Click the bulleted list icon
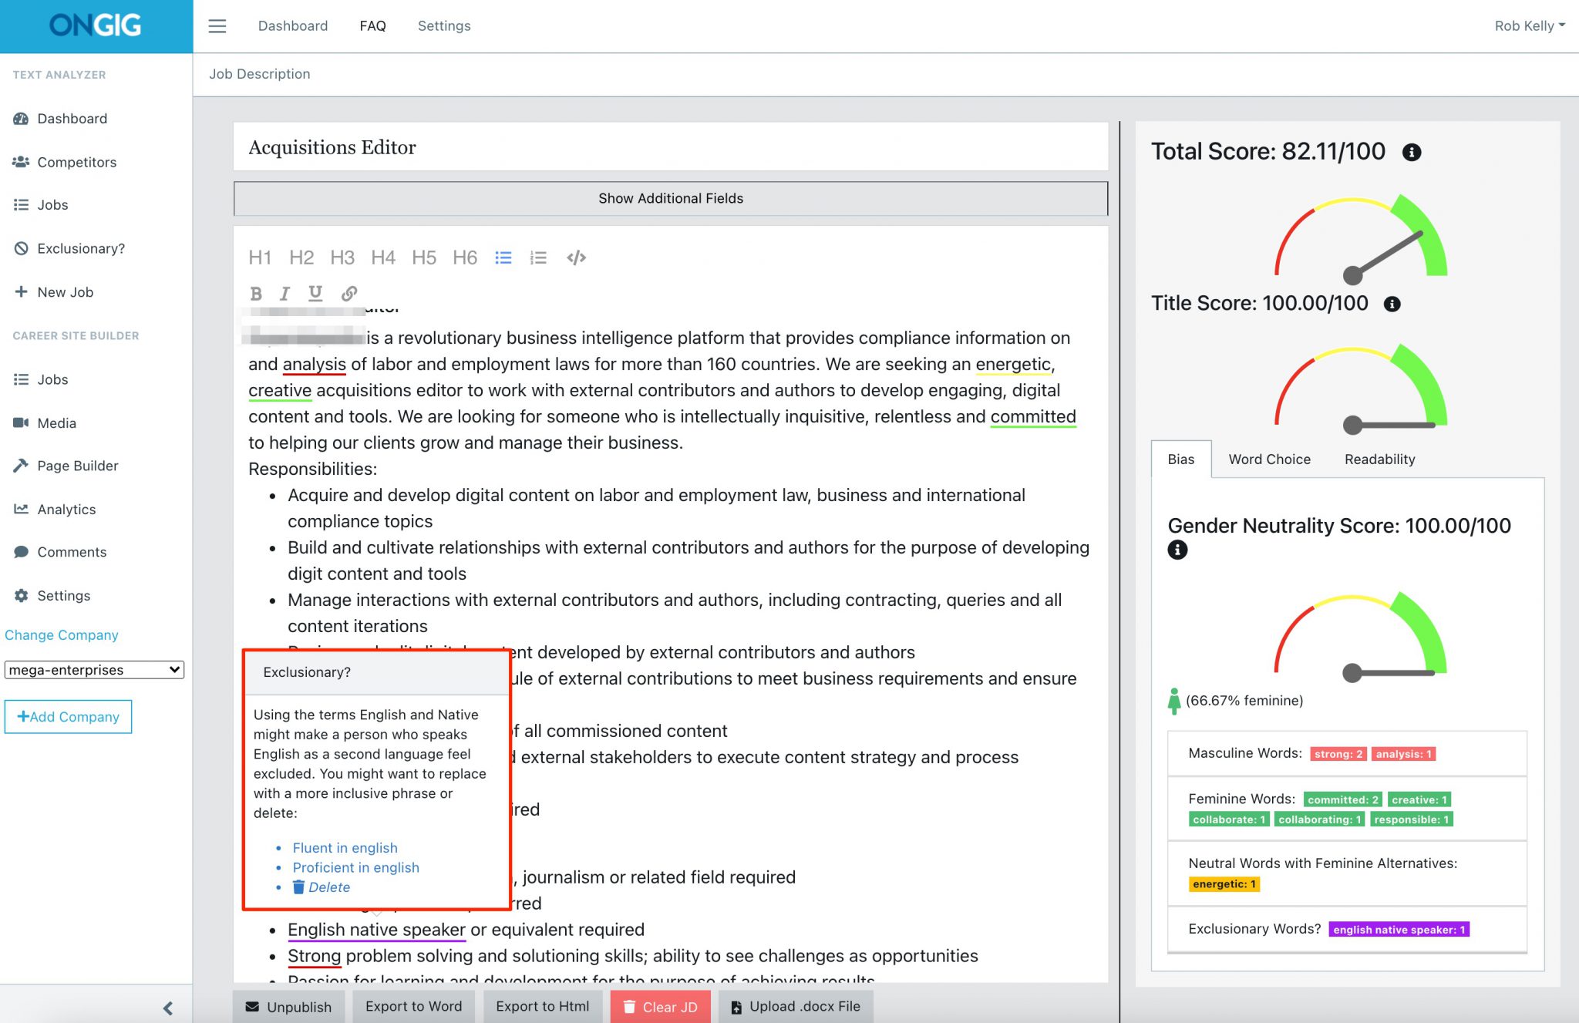1579x1023 pixels. pyautogui.click(x=503, y=257)
